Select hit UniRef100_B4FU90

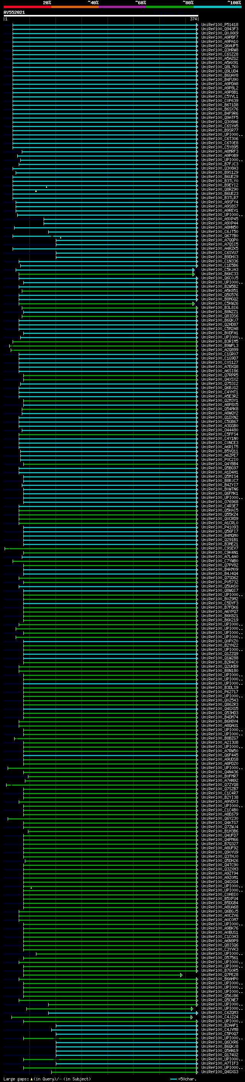tap(220, 80)
